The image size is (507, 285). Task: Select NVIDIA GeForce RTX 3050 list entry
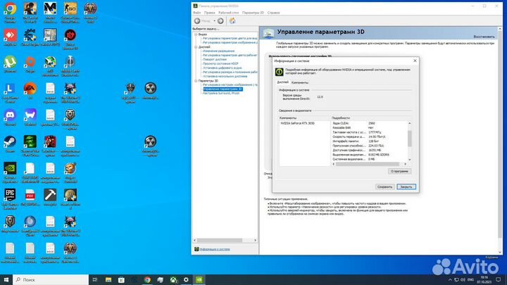click(x=297, y=123)
